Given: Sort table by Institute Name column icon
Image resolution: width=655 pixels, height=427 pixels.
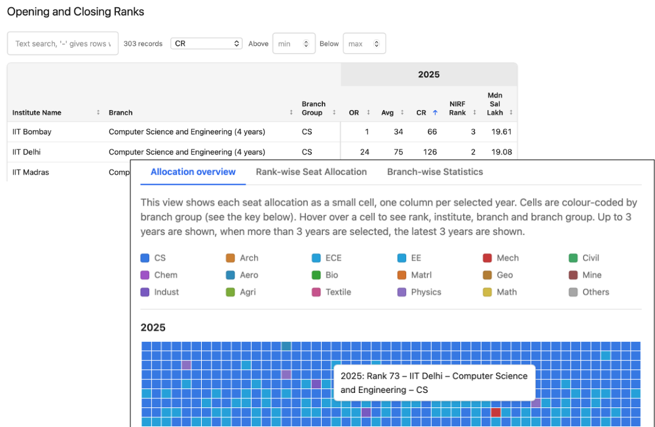Looking at the screenshot, I should (98, 113).
